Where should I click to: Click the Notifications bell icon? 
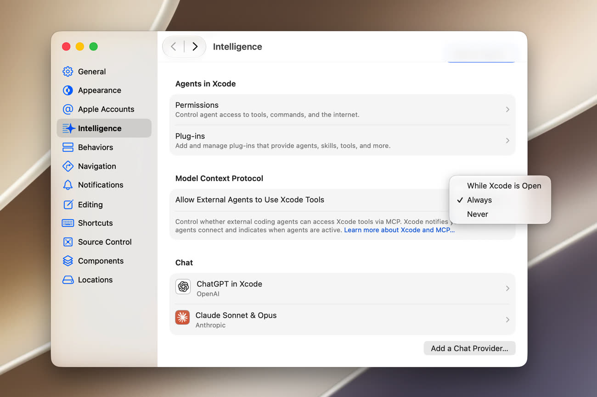68,185
